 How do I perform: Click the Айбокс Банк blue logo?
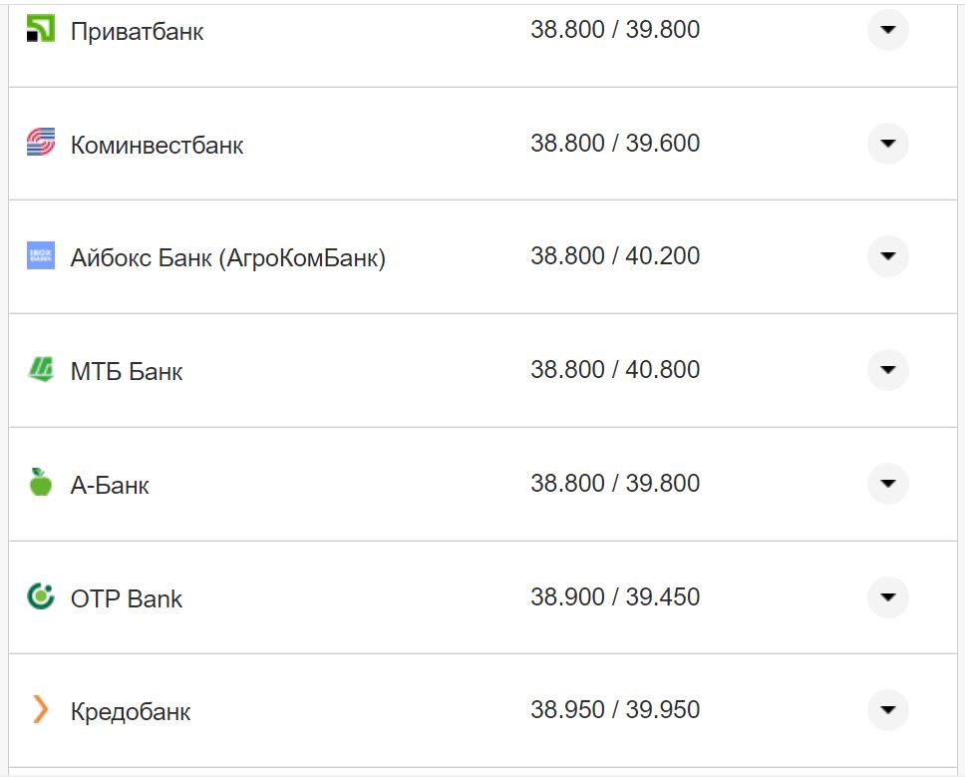click(40, 256)
